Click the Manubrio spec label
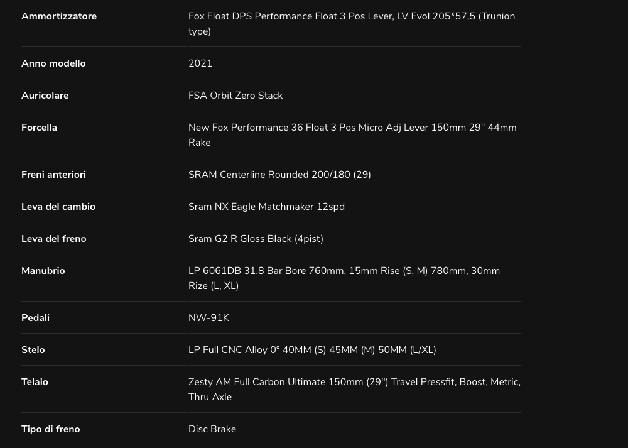Image resolution: width=628 pixels, height=448 pixels. coord(43,271)
